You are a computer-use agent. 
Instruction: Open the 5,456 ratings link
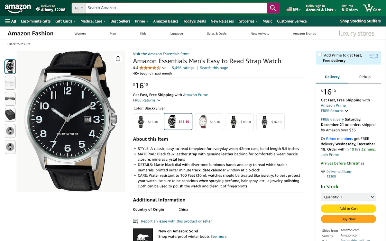click(183, 68)
